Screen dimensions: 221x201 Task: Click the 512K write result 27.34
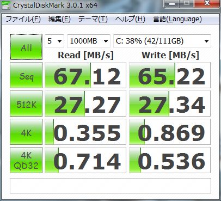click(x=170, y=103)
